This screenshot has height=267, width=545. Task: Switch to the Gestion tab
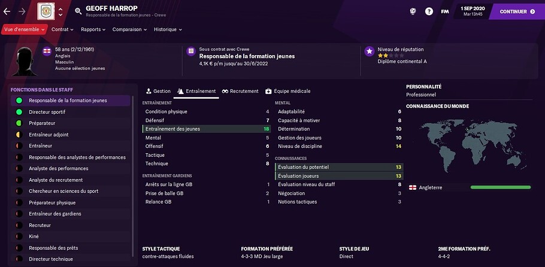pyautogui.click(x=159, y=91)
